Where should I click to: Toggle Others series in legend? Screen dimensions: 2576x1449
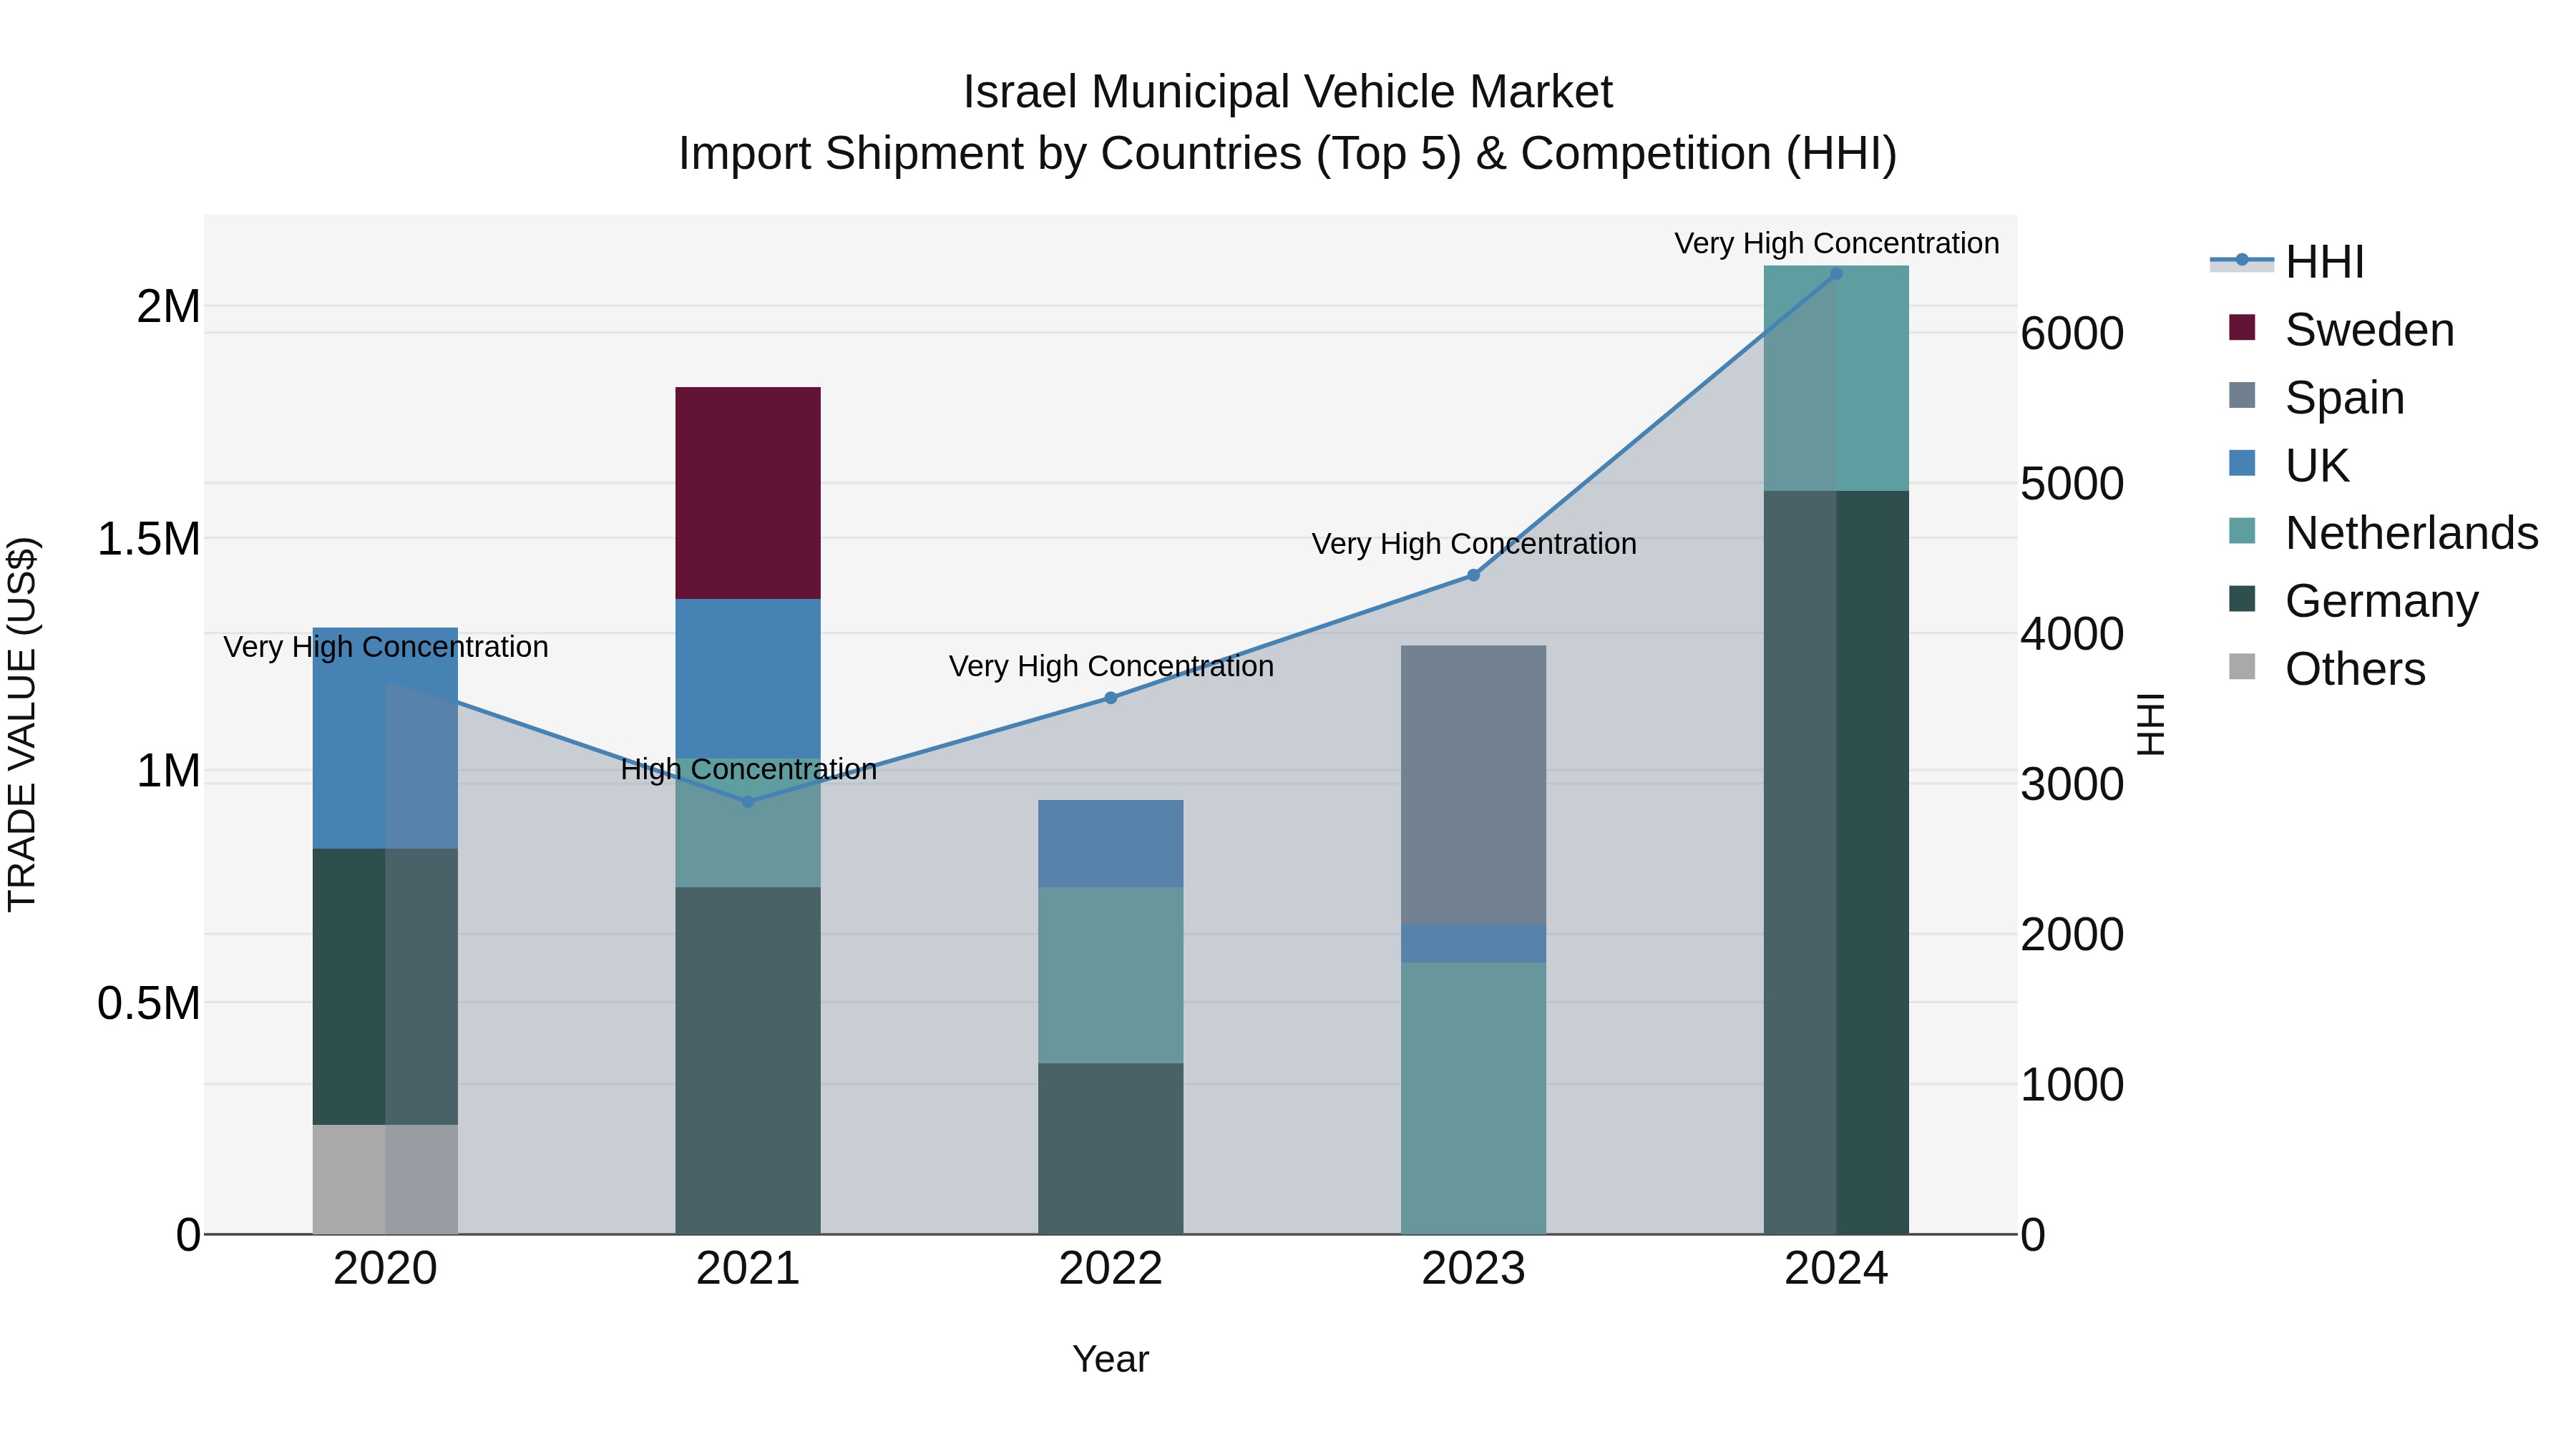pyautogui.click(x=2327, y=669)
